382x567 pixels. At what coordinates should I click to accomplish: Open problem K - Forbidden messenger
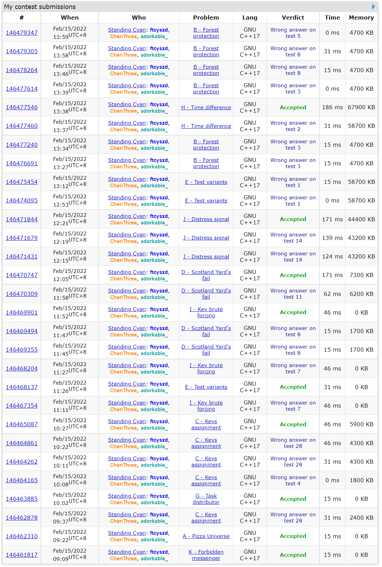click(x=206, y=555)
